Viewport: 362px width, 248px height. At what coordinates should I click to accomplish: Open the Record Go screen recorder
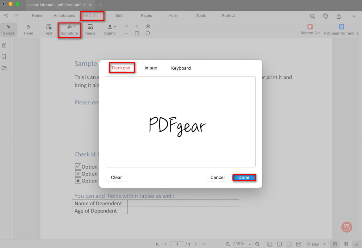310,30
